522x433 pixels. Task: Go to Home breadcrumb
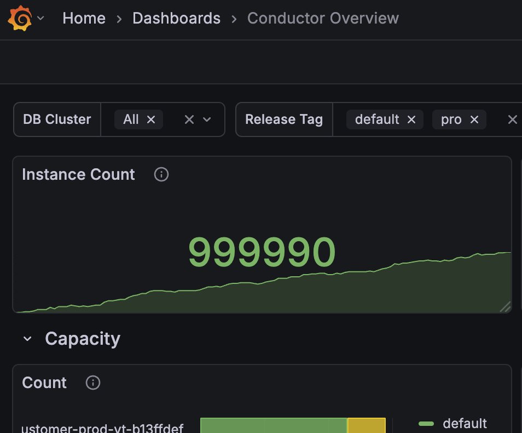pos(84,18)
